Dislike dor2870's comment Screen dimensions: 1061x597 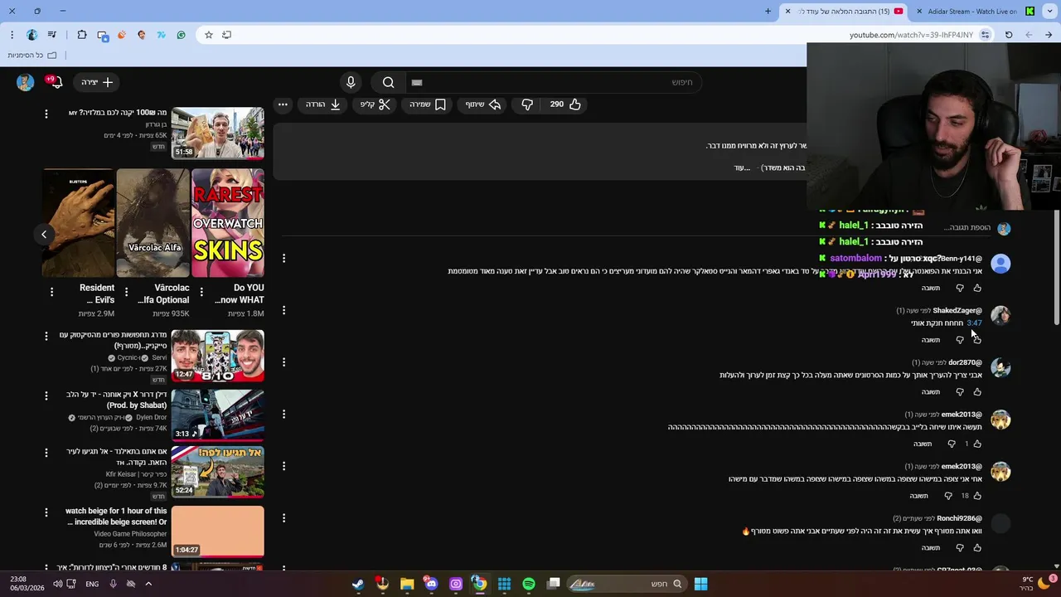point(960,392)
